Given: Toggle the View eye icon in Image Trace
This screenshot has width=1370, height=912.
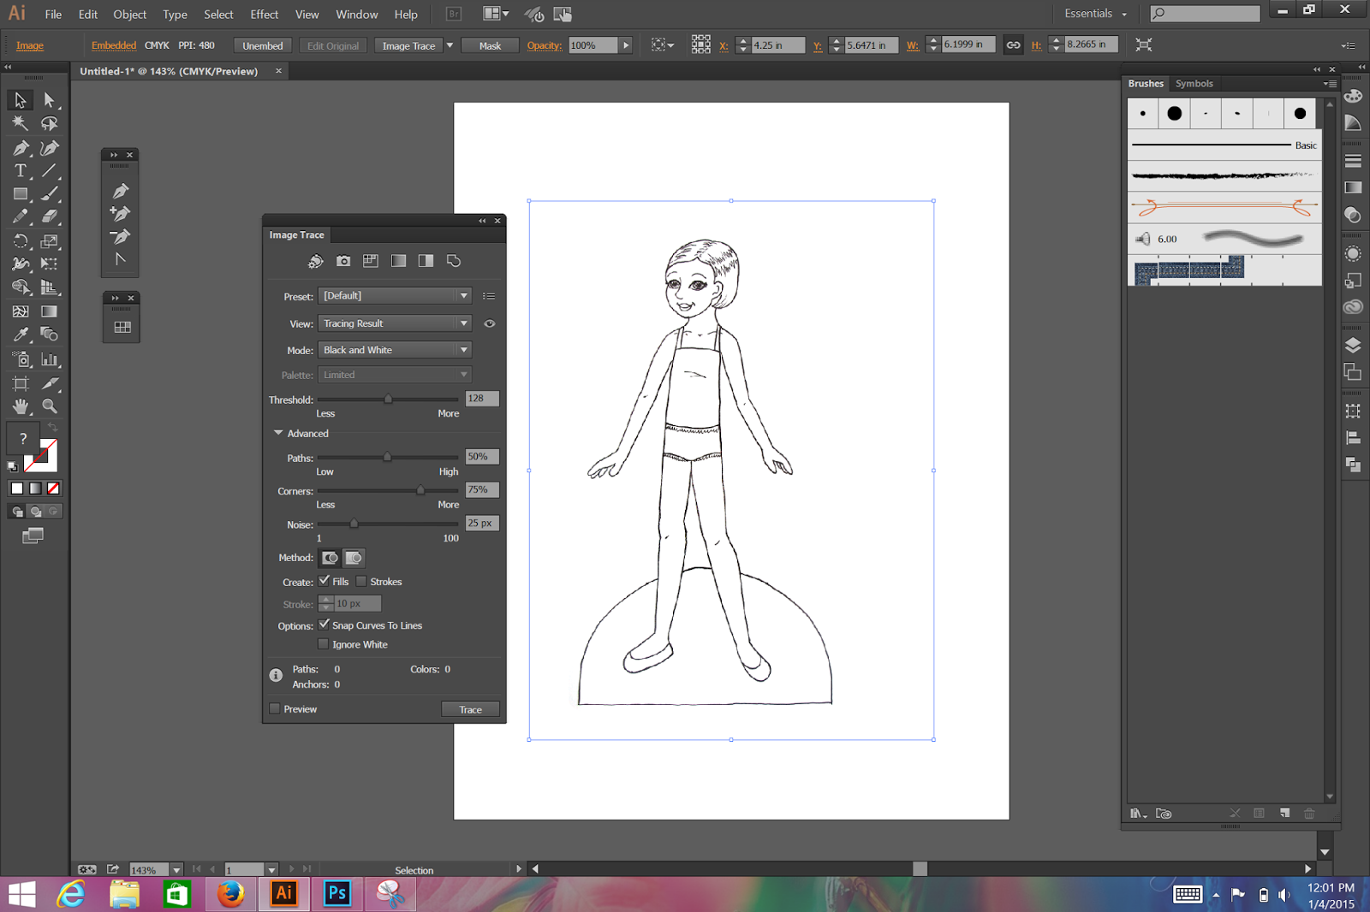Looking at the screenshot, I should [490, 323].
